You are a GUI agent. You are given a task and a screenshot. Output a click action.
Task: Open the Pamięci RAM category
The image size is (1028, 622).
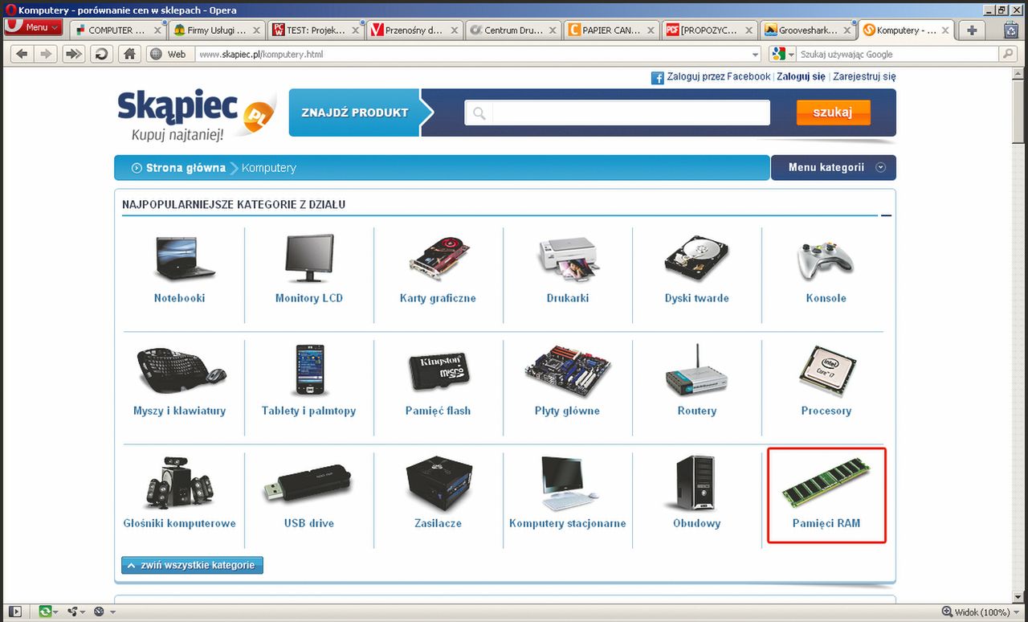(x=826, y=495)
